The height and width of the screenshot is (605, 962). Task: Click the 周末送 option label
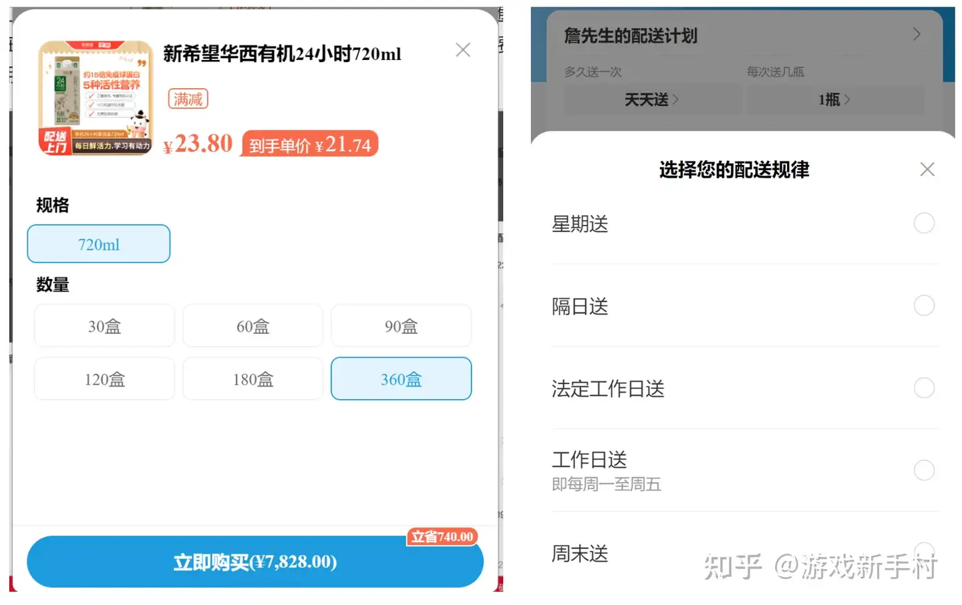(580, 554)
